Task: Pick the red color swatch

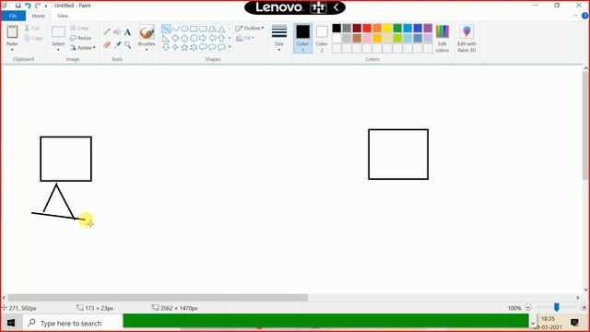Action: tap(367, 29)
